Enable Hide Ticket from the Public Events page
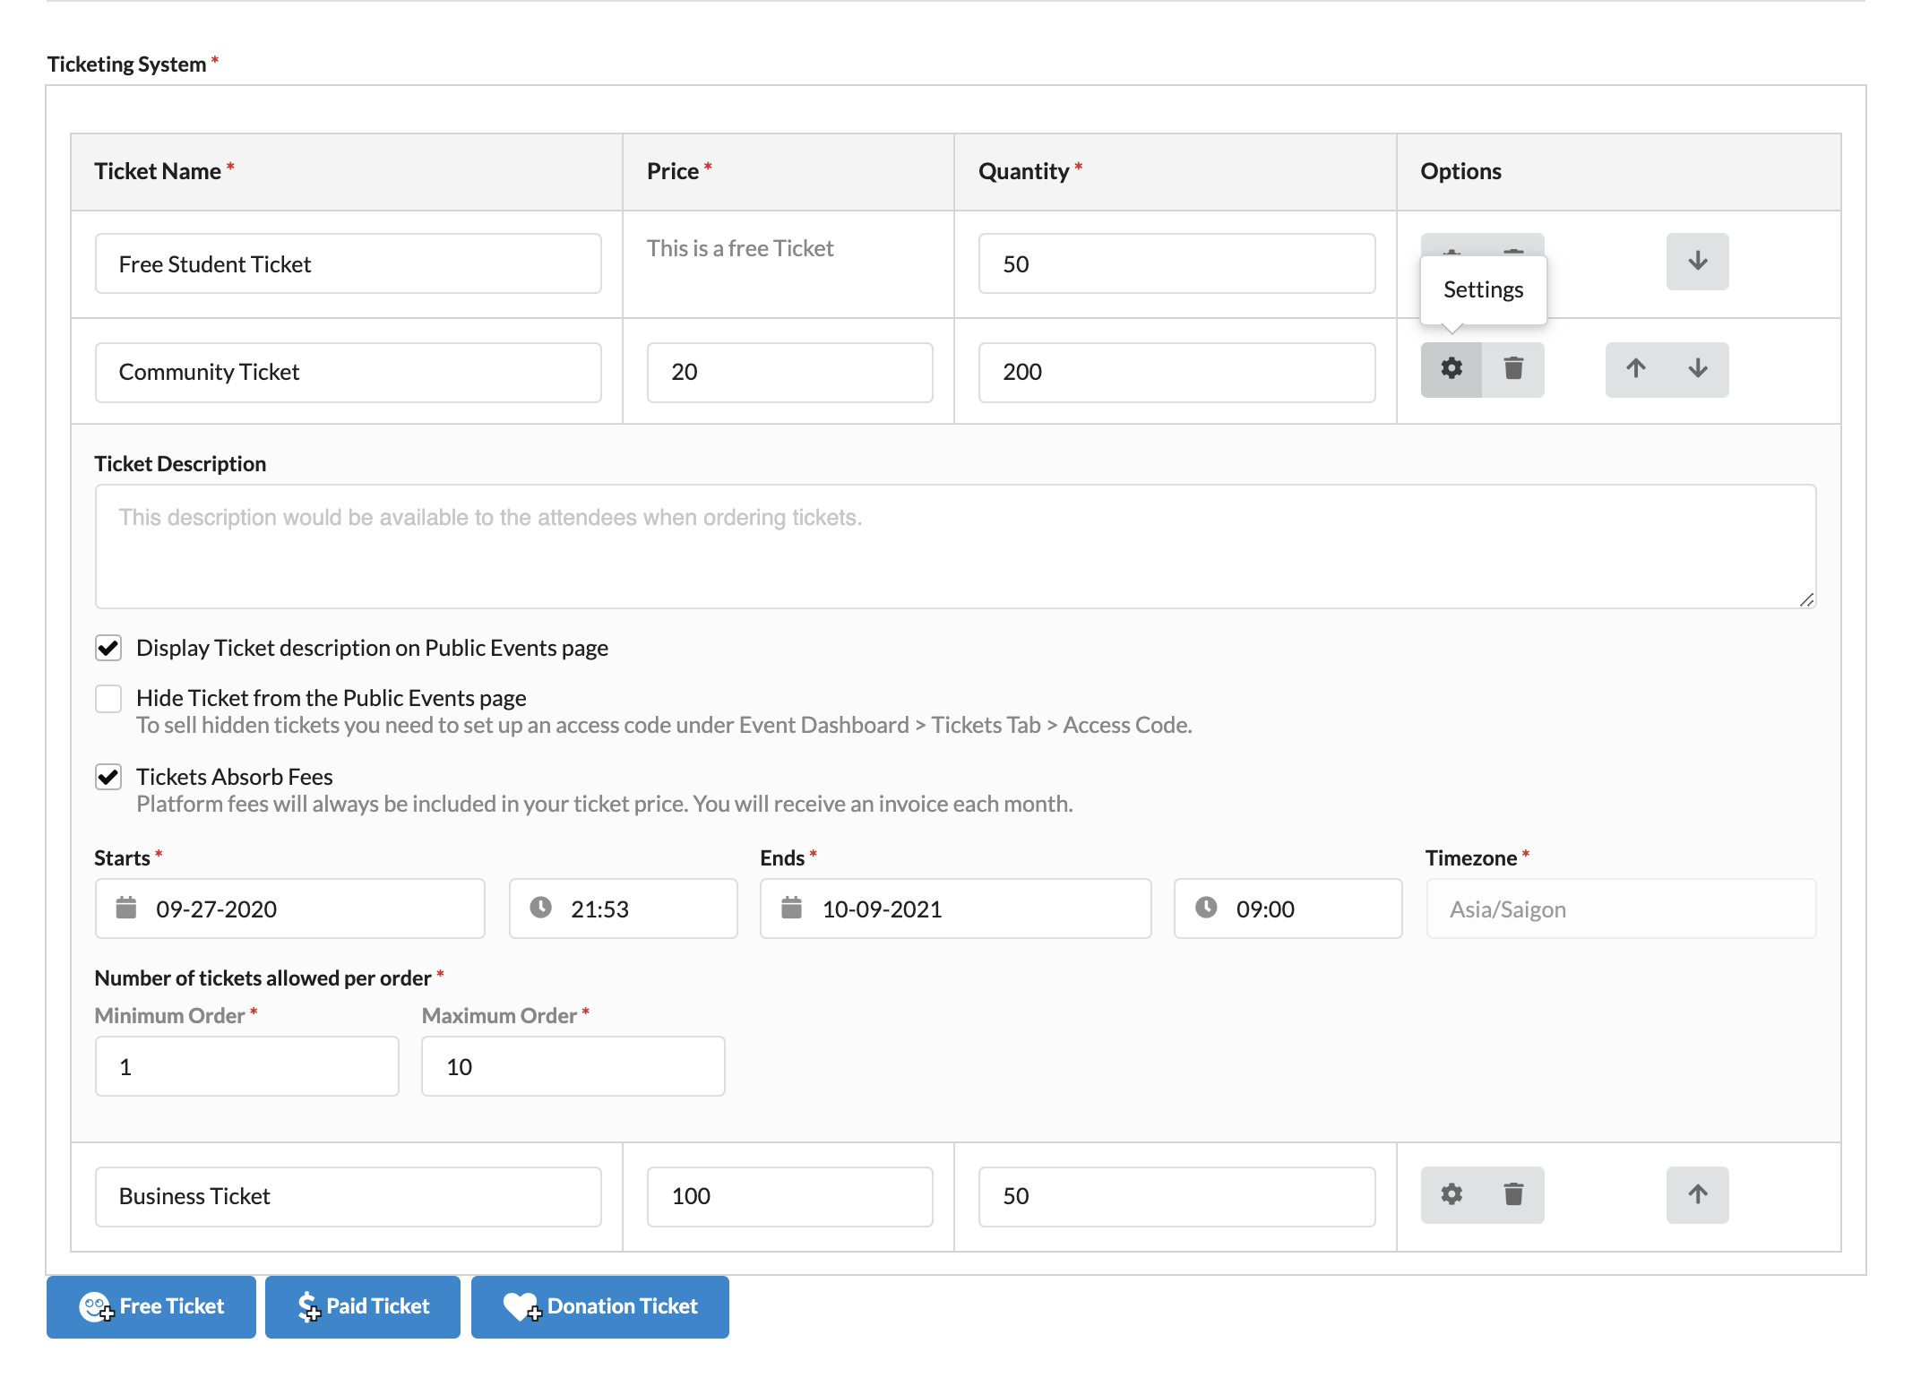 tap(110, 696)
